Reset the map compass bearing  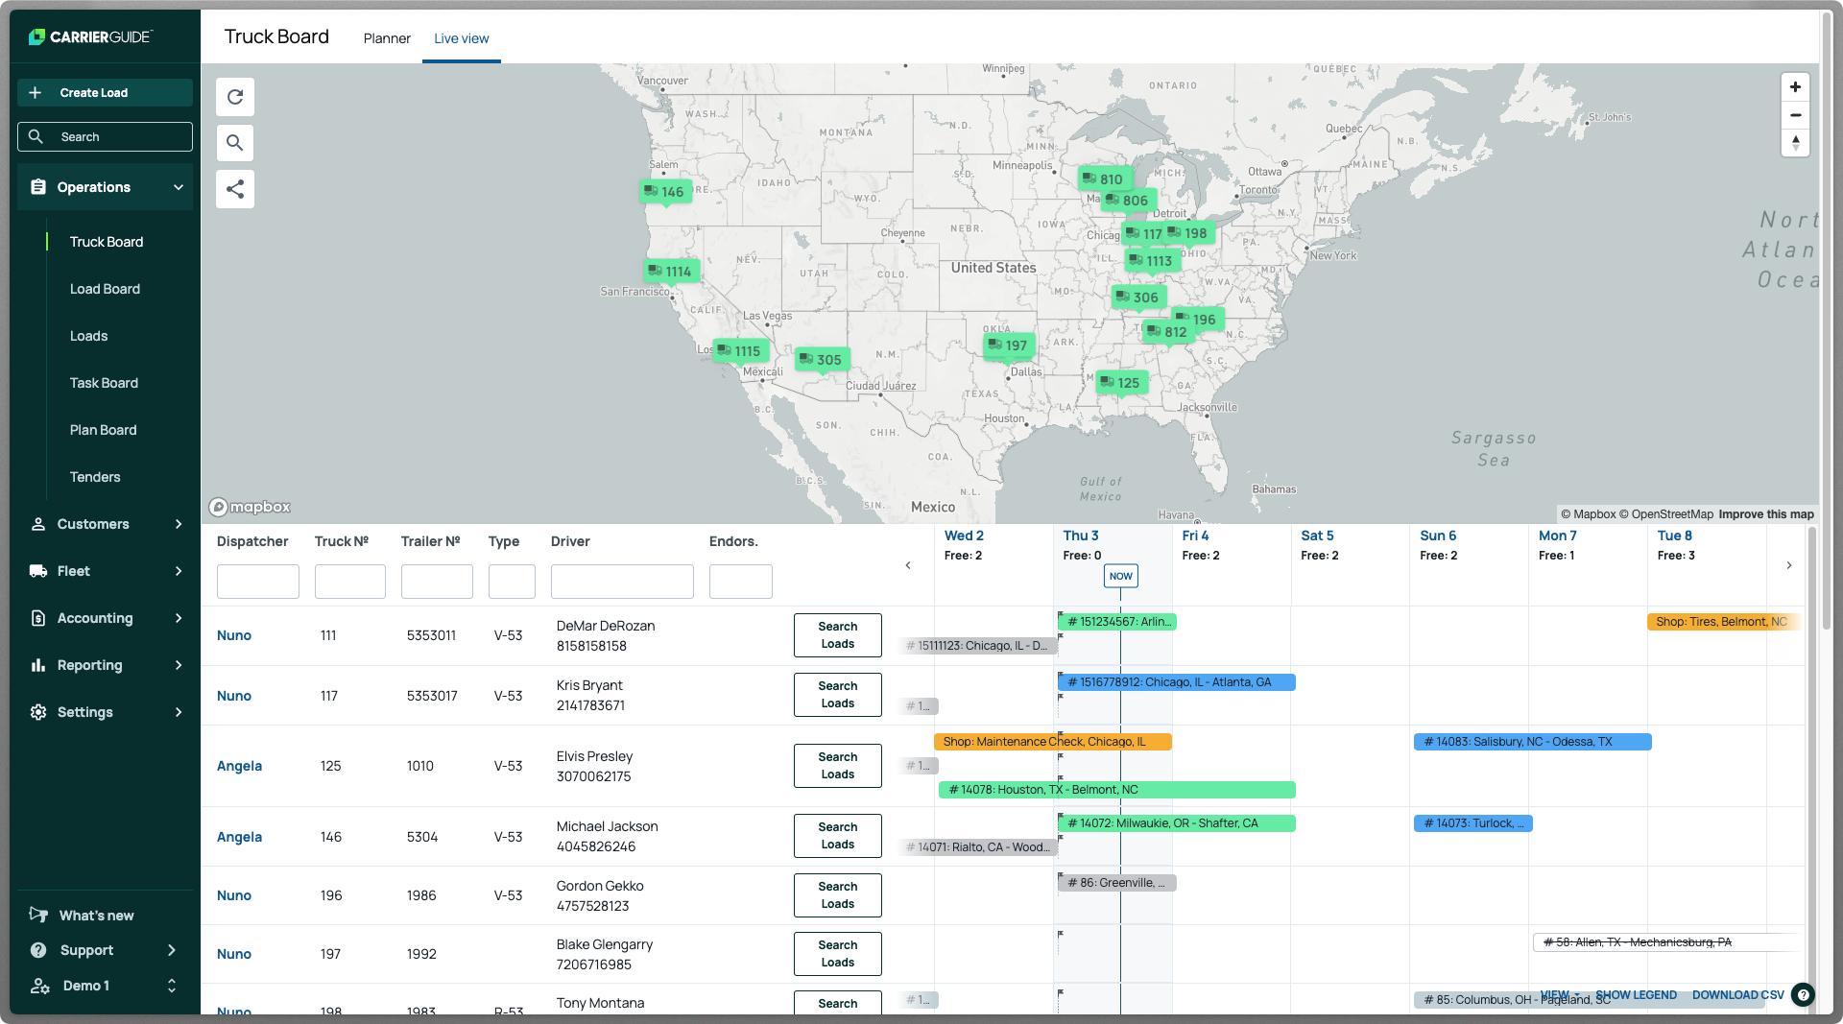[x=1795, y=143]
